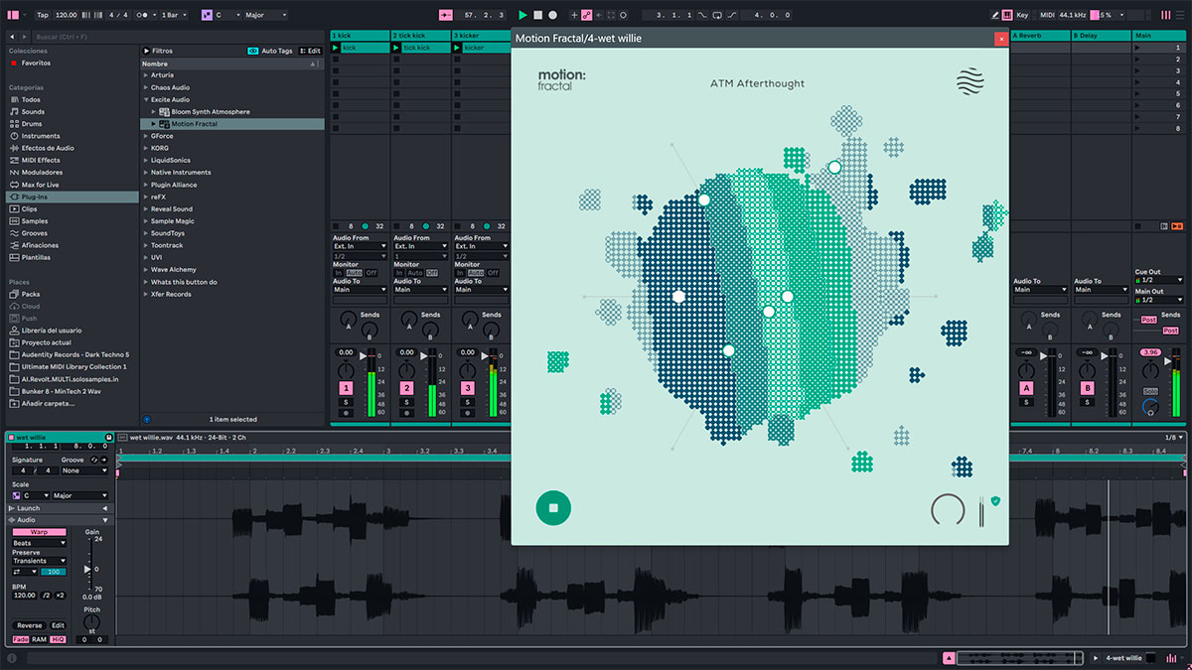Toggle the metronome icon
The width and height of the screenshot is (1192, 670).
143,15
